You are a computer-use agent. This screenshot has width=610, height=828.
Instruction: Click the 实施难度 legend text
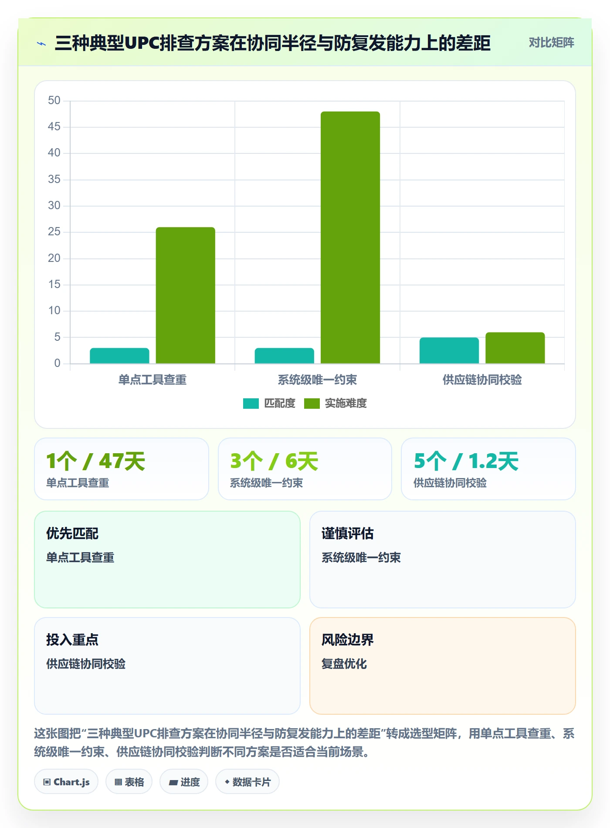(x=346, y=404)
